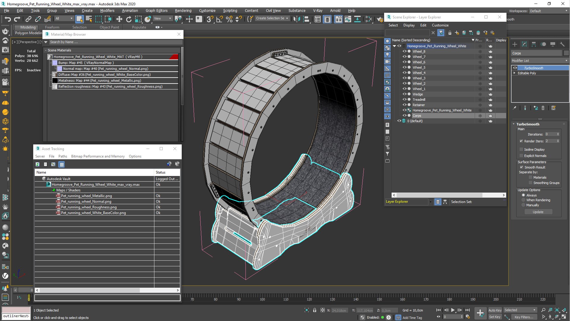
Task: Uncheck the Smooth Result checkbox
Action: [521, 167]
